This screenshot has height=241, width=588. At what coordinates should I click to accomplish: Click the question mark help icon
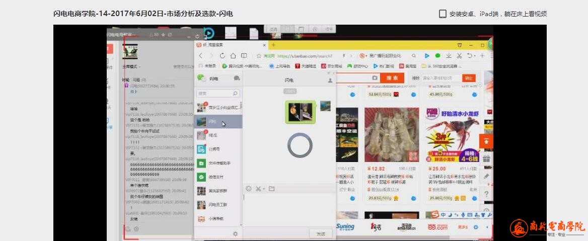(486, 194)
